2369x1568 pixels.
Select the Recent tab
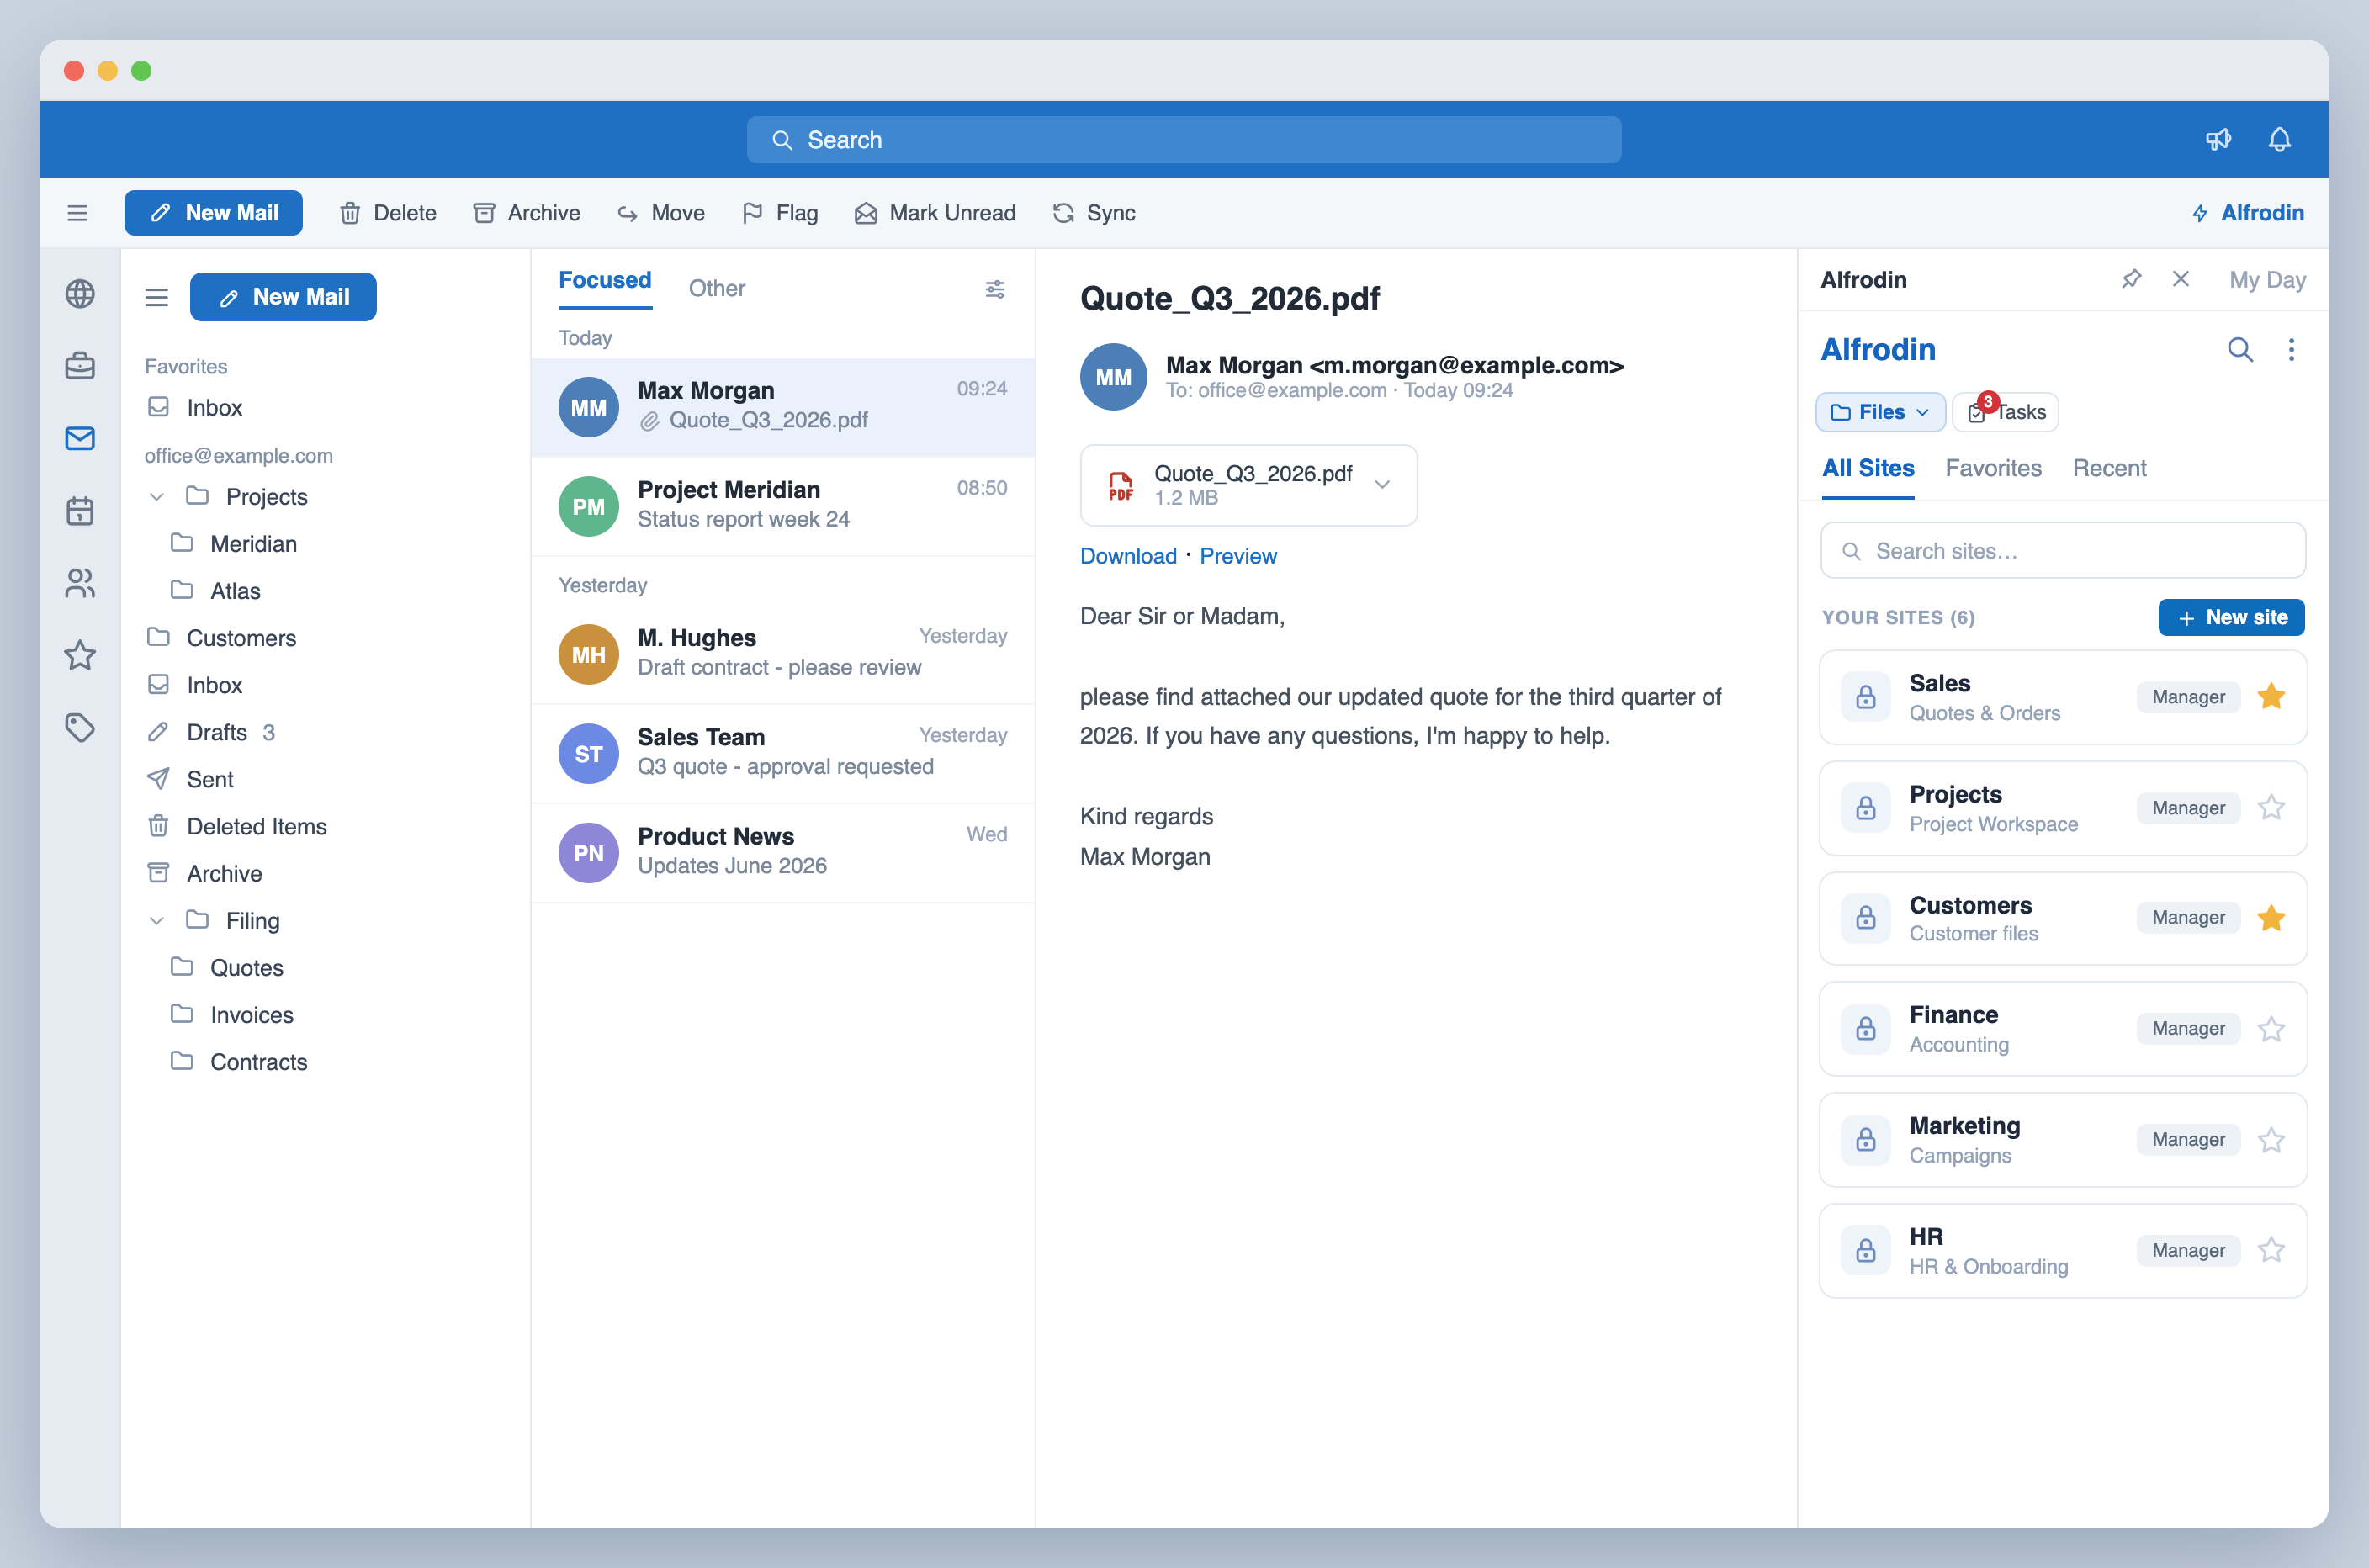[x=2109, y=468]
